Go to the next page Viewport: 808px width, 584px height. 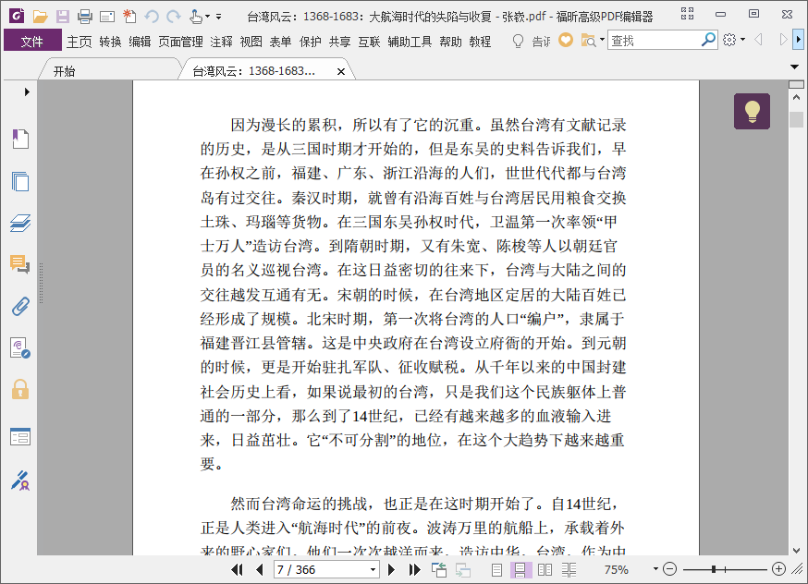(391, 569)
